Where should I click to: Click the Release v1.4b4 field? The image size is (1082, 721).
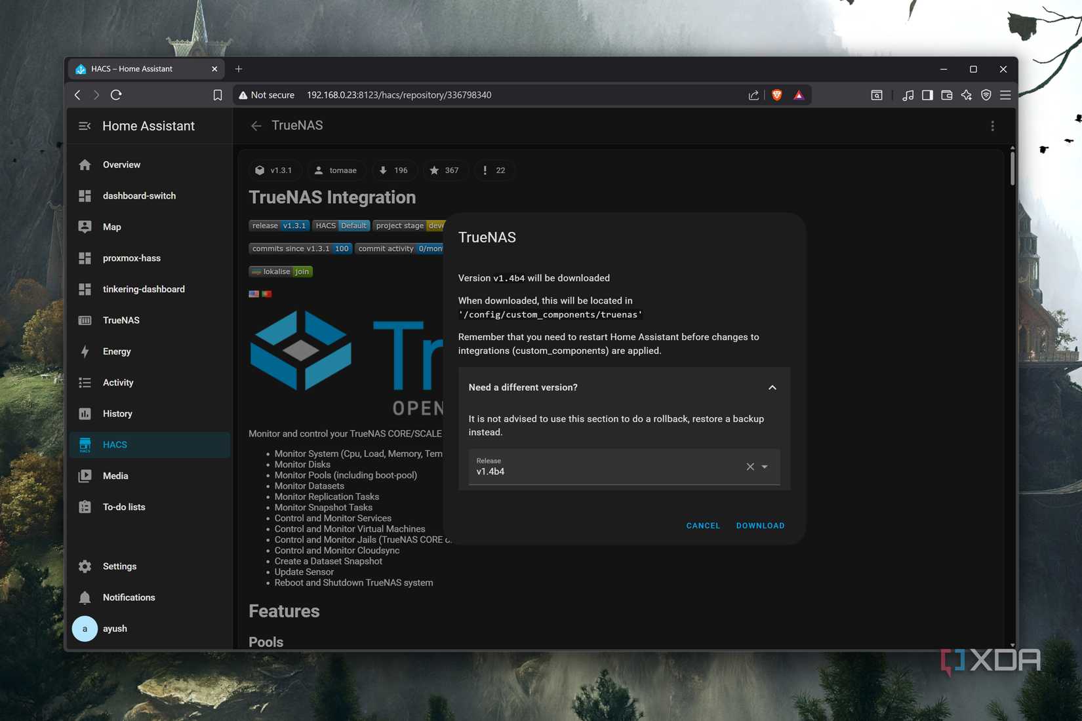tap(624, 467)
